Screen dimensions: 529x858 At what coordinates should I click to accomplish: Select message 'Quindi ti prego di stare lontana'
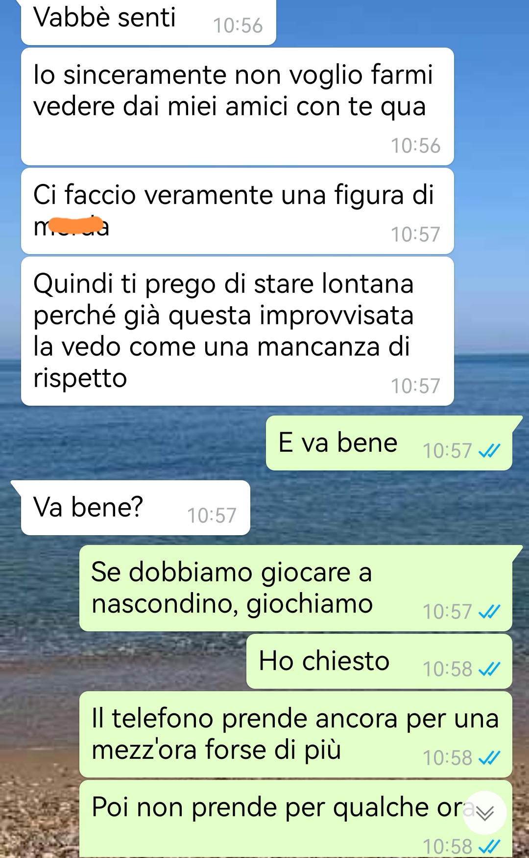pos(238,331)
